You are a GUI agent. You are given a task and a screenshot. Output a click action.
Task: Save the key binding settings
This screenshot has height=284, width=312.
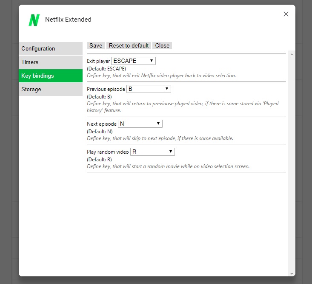pos(96,46)
